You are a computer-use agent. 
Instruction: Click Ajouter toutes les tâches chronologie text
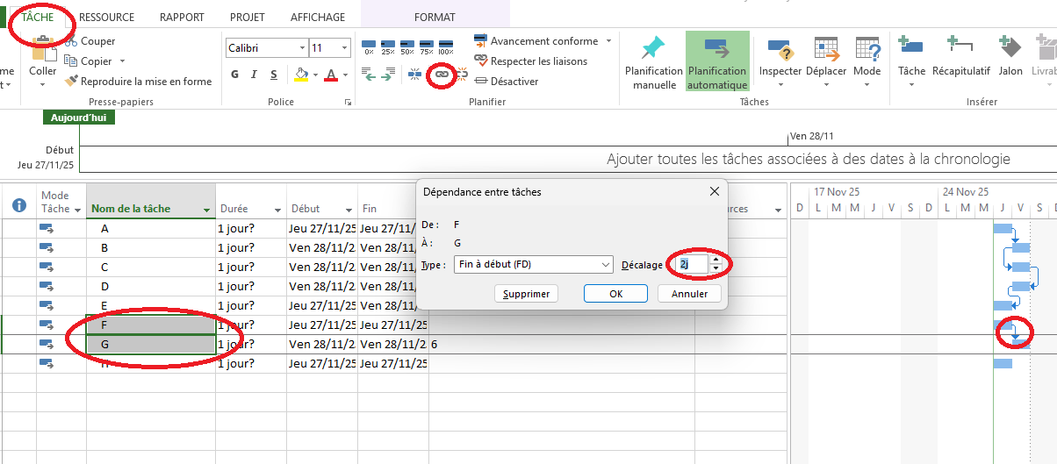809,160
